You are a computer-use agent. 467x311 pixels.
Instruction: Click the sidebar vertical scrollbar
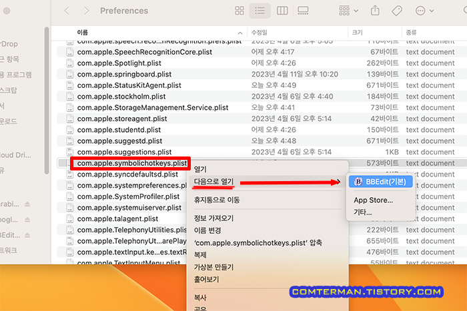[x=47, y=101]
